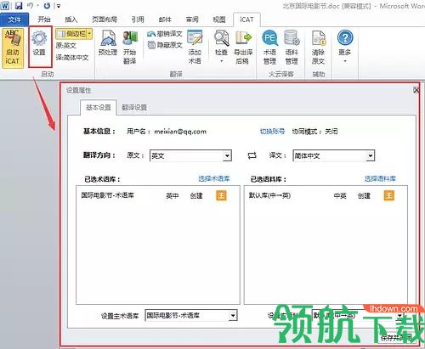
Task: Switch to the 开始 ribbon tab
Action: [44, 20]
